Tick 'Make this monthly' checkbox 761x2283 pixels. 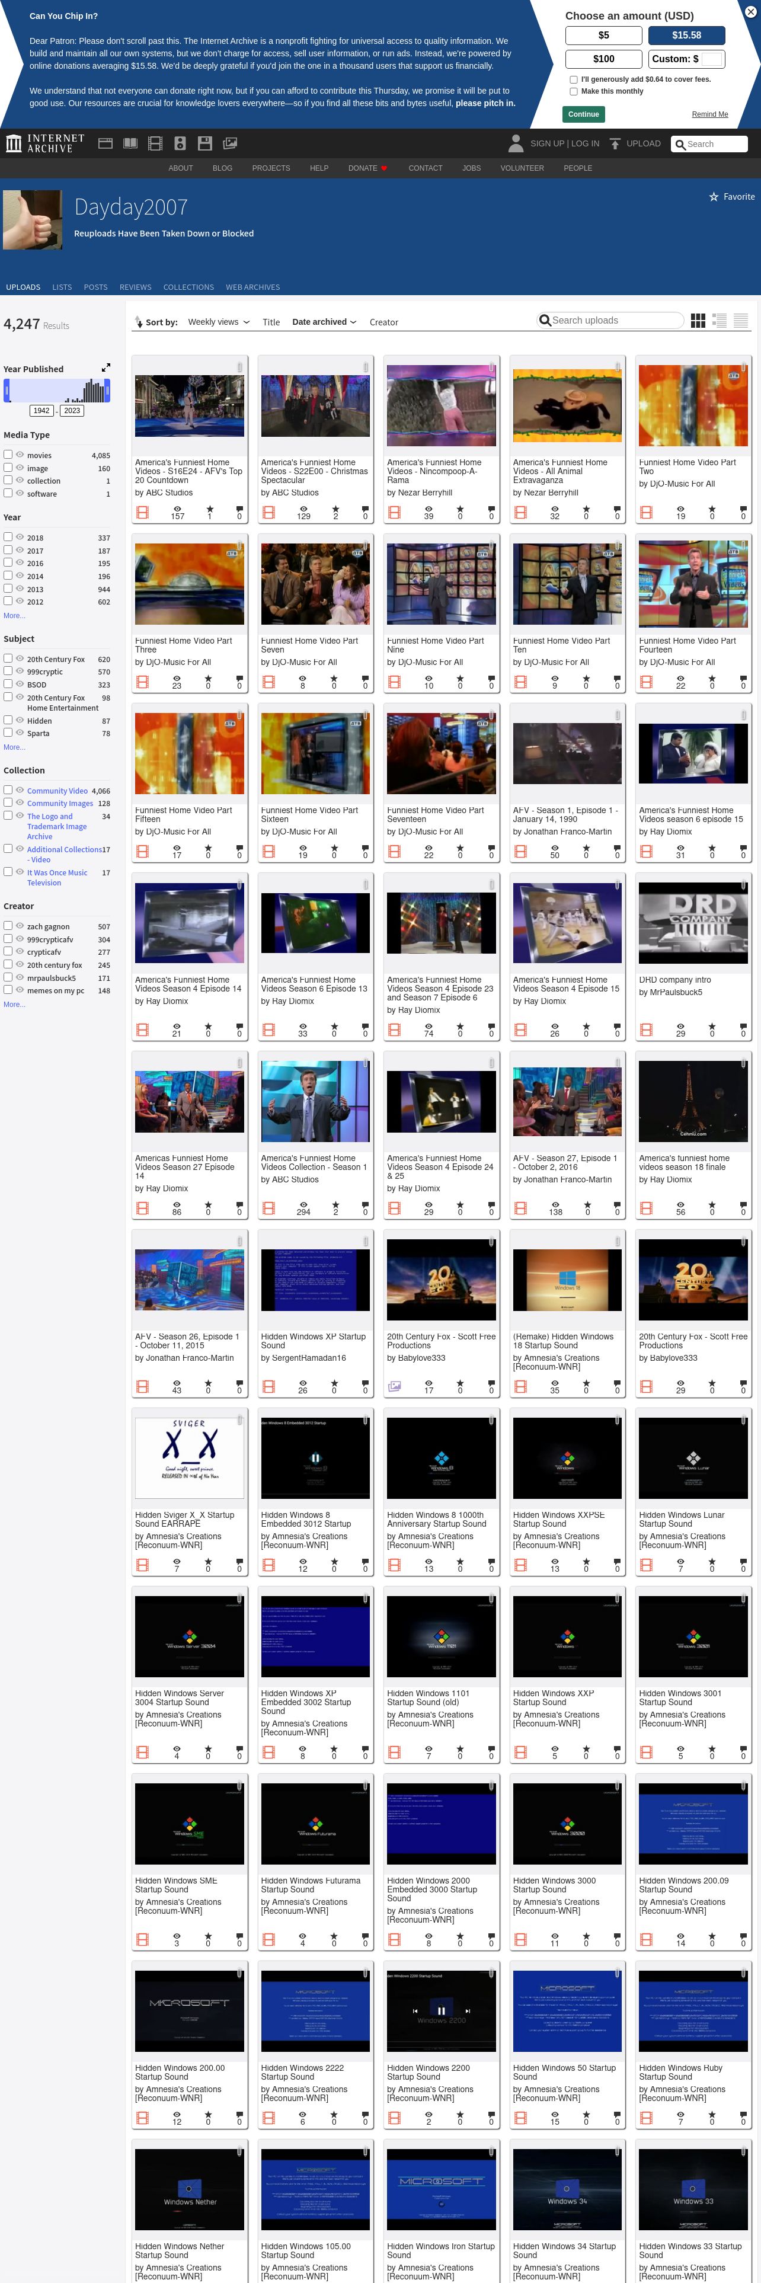click(x=573, y=91)
